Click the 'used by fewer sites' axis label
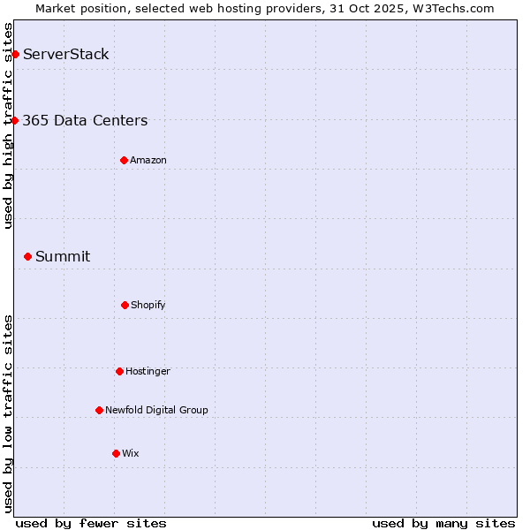This screenshot has height=530, width=530. (x=91, y=523)
